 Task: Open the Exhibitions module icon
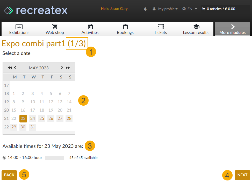19,26
